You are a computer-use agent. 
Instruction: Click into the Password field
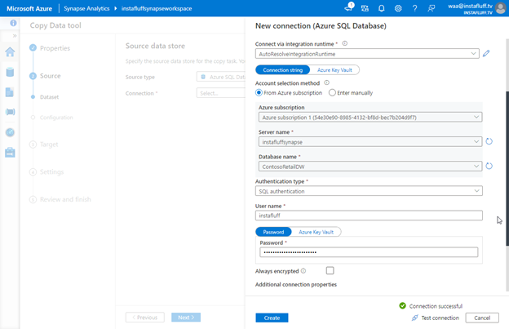tap(369, 252)
